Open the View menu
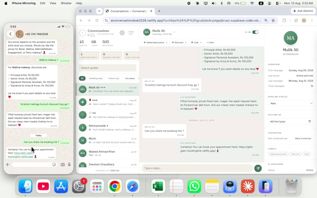The height and width of the screenshot is (198, 317). point(53,3)
